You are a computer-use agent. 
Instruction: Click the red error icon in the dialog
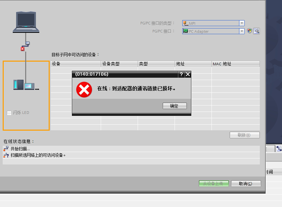[x=84, y=89]
